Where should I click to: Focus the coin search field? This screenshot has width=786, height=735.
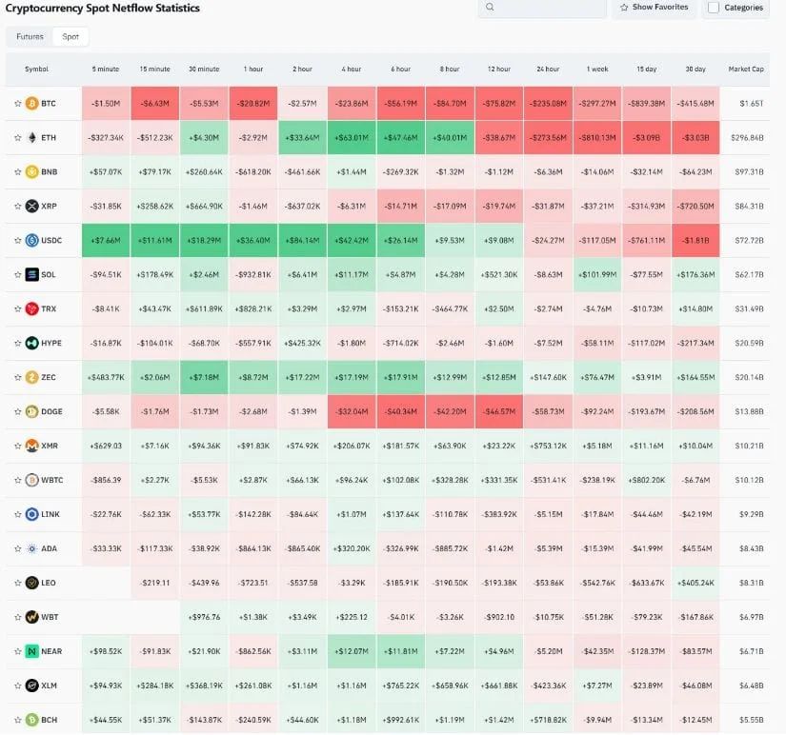[x=542, y=8]
